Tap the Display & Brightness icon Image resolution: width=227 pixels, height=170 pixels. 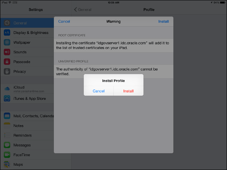tap(7, 32)
